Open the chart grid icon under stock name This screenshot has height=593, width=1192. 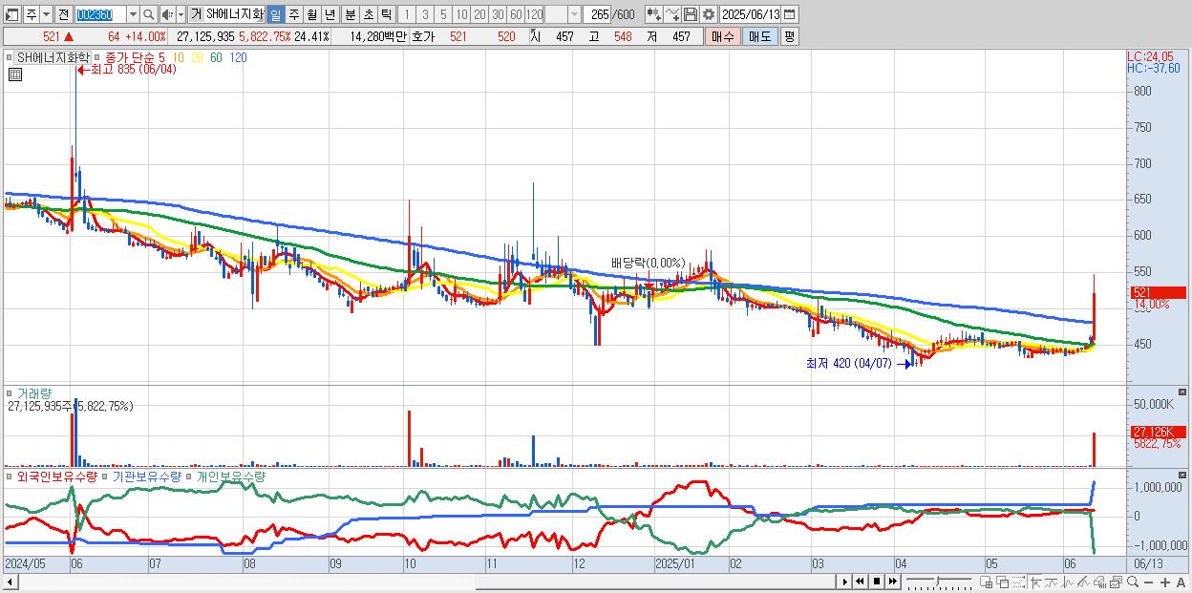(x=15, y=74)
